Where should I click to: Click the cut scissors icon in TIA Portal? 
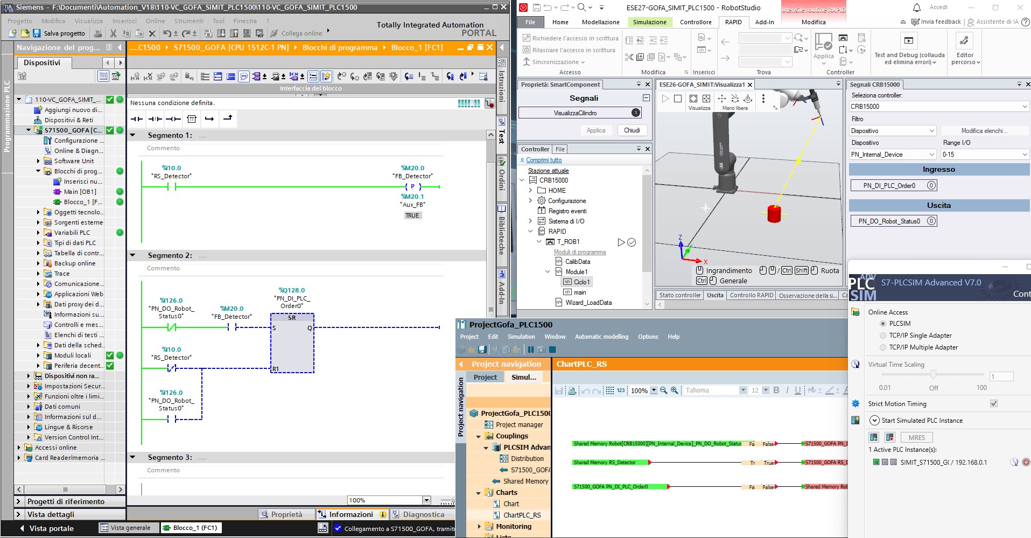pos(113,33)
